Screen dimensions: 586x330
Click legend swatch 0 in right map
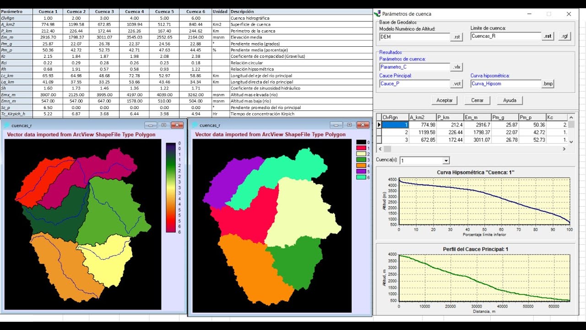click(360, 143)
